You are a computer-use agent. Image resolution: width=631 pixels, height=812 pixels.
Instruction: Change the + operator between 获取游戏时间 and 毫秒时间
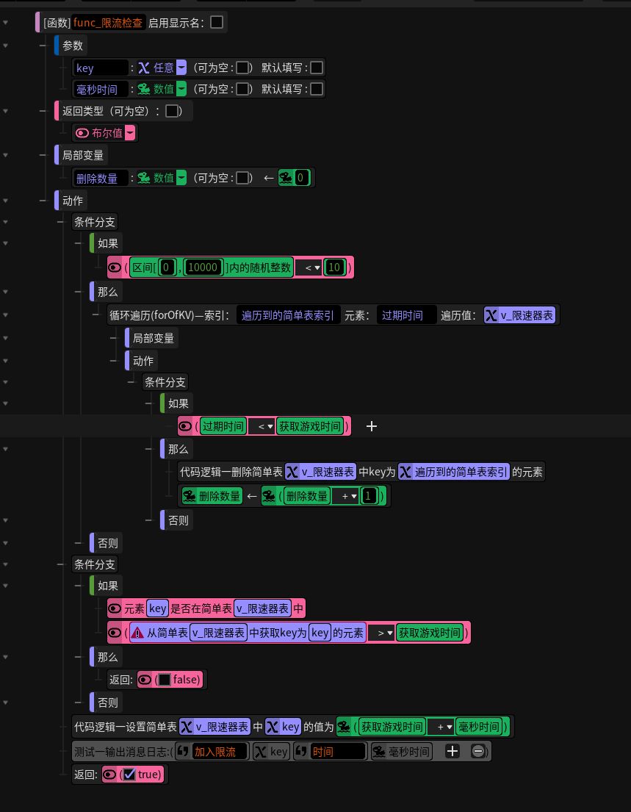[x=441, y=727]
